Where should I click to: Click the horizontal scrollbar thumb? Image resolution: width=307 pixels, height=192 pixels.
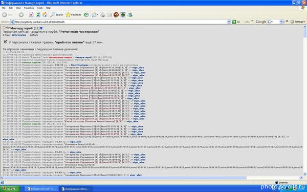pyautogui.click(x=125, y=178)
